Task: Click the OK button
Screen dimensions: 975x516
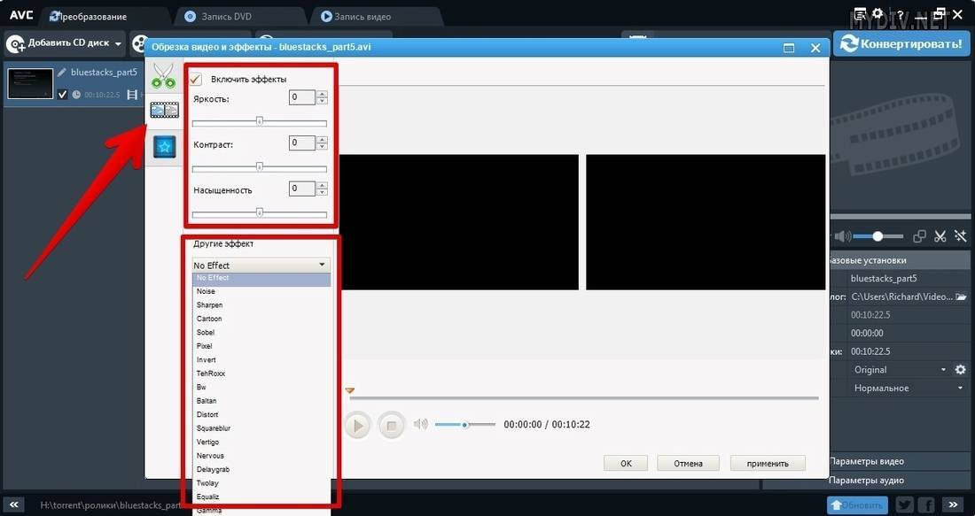Action: 626,463
